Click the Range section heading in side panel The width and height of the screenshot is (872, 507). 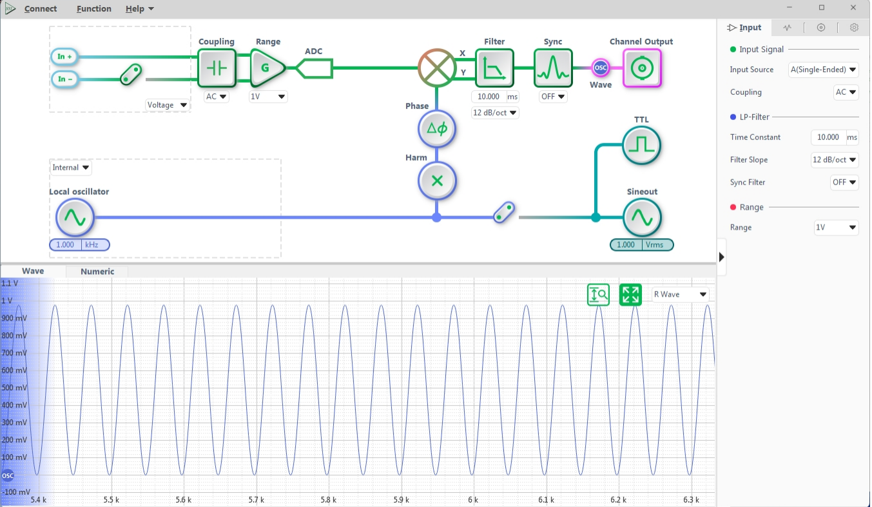[751, 207]
